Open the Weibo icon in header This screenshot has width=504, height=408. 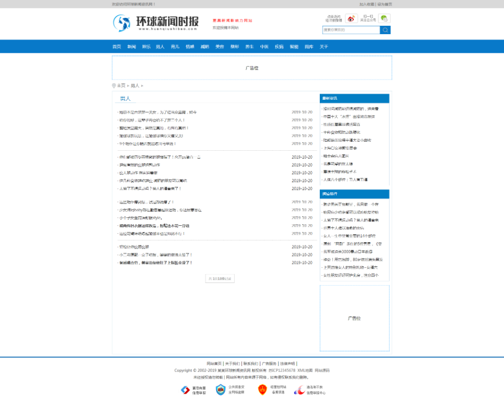point(351,18)
